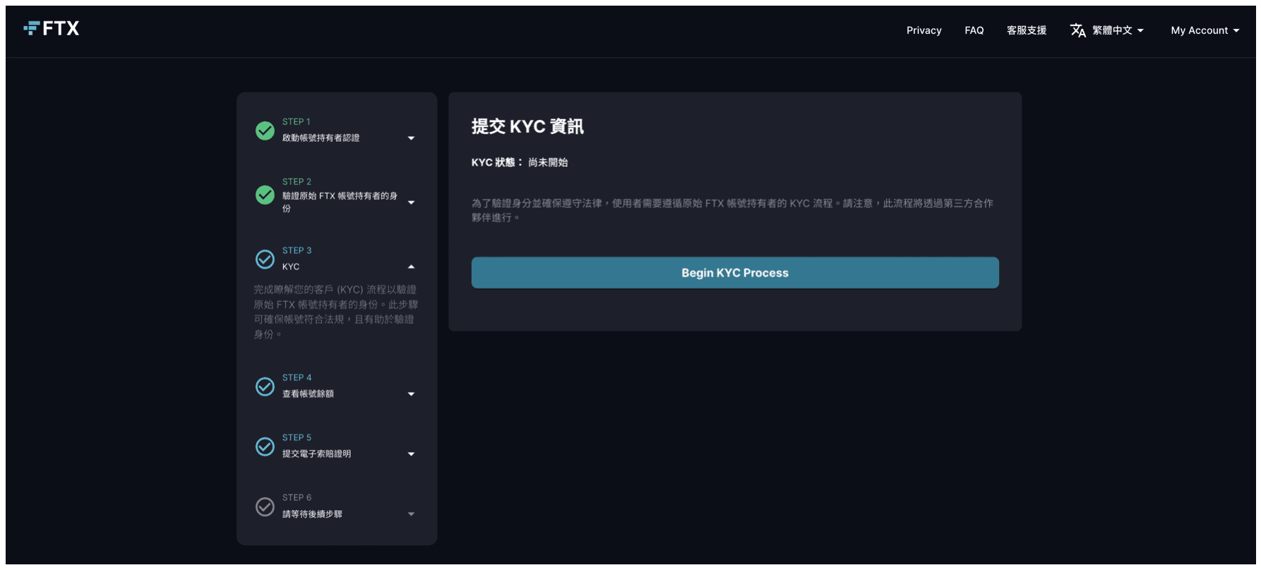Select the 啟動帳號持有者認證 step label
This screenshot has height=570, width=1261.
click(x=321, y=138)
